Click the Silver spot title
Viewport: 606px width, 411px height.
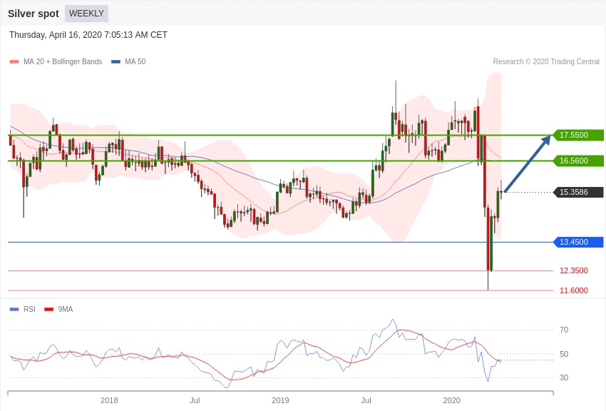click(34, 14)
